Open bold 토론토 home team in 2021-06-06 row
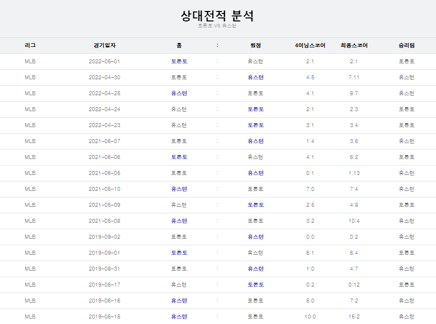The height and width of the screenshot is (324, 436). (179, 158)
